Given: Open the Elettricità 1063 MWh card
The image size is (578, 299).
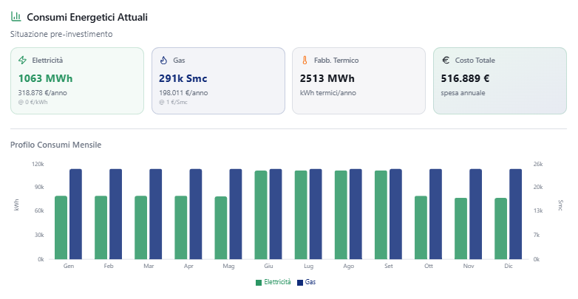Looking at the screenshot, I should point(77,81).
